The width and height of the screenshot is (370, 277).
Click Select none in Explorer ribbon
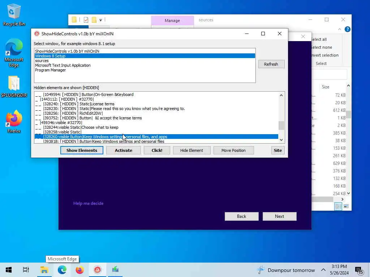[x=321, y=47]
